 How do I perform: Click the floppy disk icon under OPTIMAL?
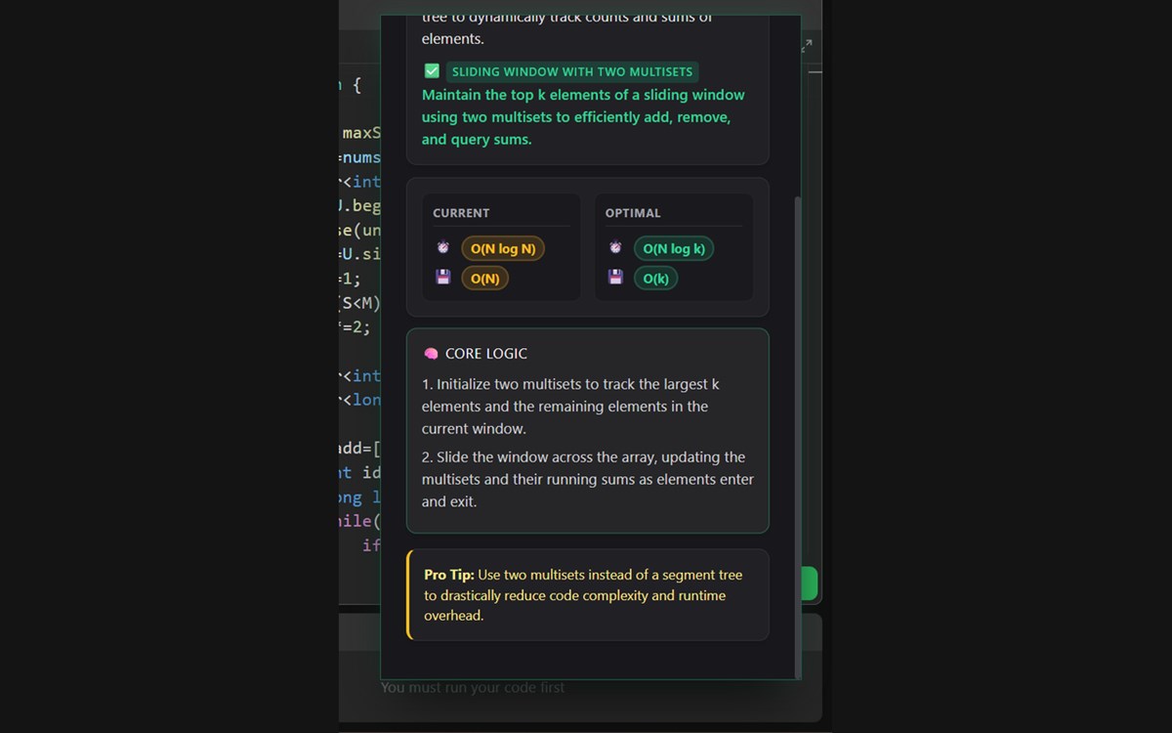tap(615, 278)
